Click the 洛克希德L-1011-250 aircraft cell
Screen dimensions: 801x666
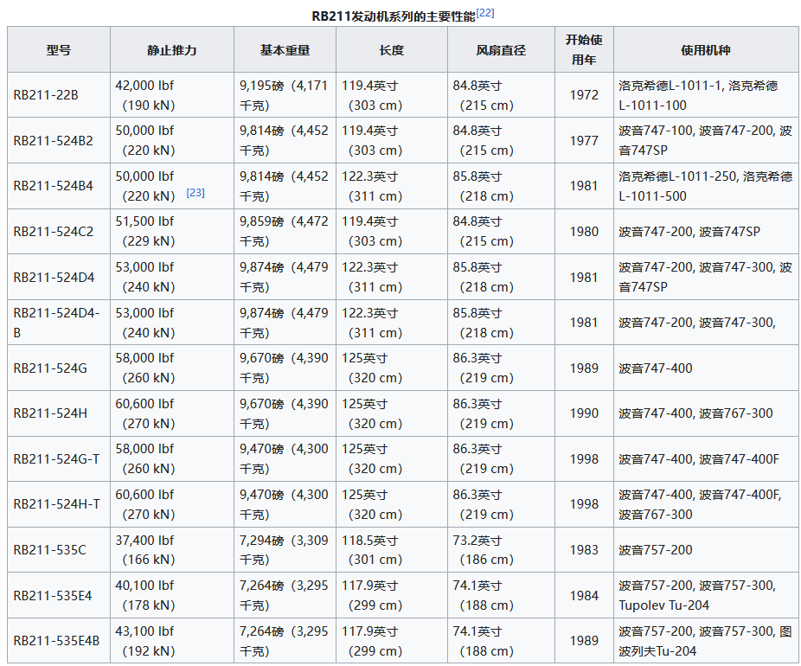coord(706,186)
